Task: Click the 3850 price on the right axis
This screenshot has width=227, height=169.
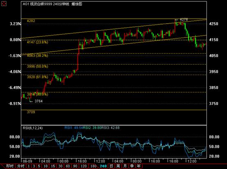Action: pyautogui.click(x=213, y=88)
